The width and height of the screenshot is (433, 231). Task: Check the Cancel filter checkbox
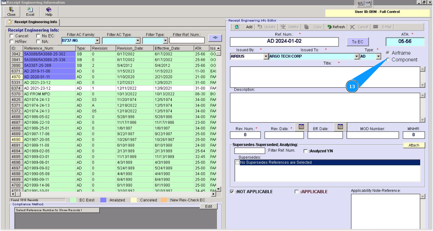12,36
